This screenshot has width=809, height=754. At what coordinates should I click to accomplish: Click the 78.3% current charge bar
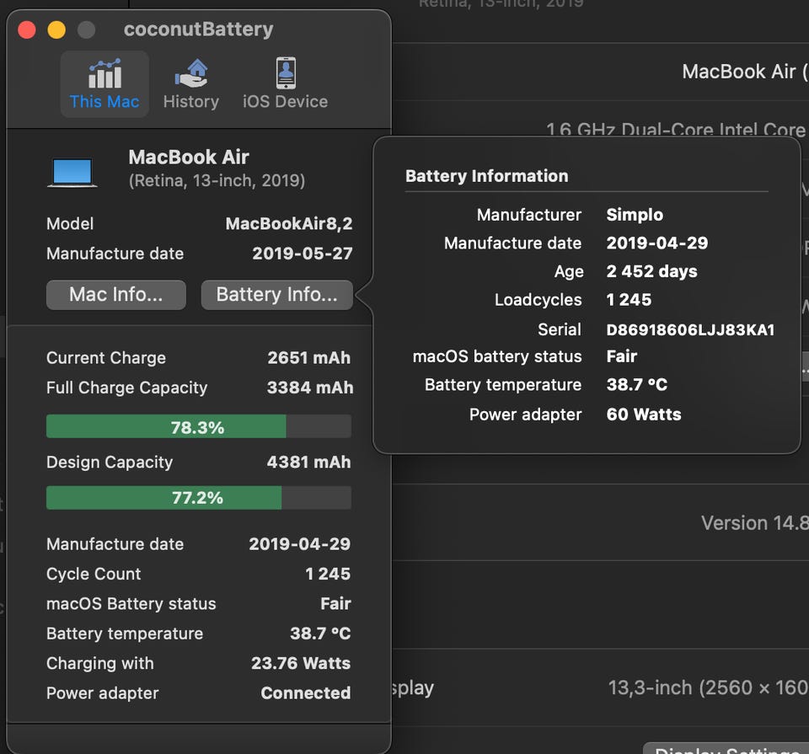pyautogui.click(x=198, y=427)
